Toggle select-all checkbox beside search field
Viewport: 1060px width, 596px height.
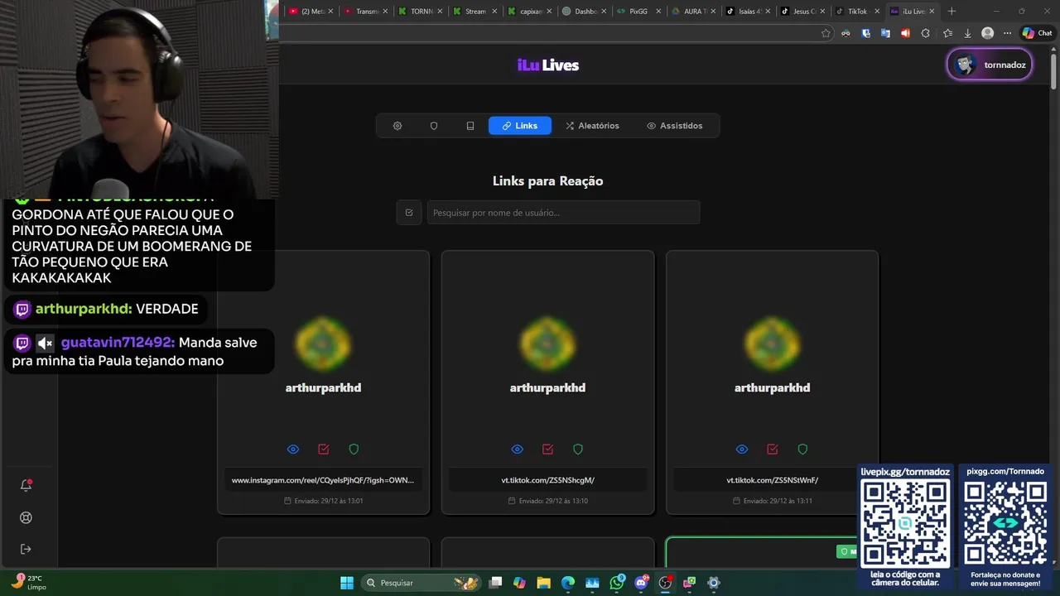[409, 213]
